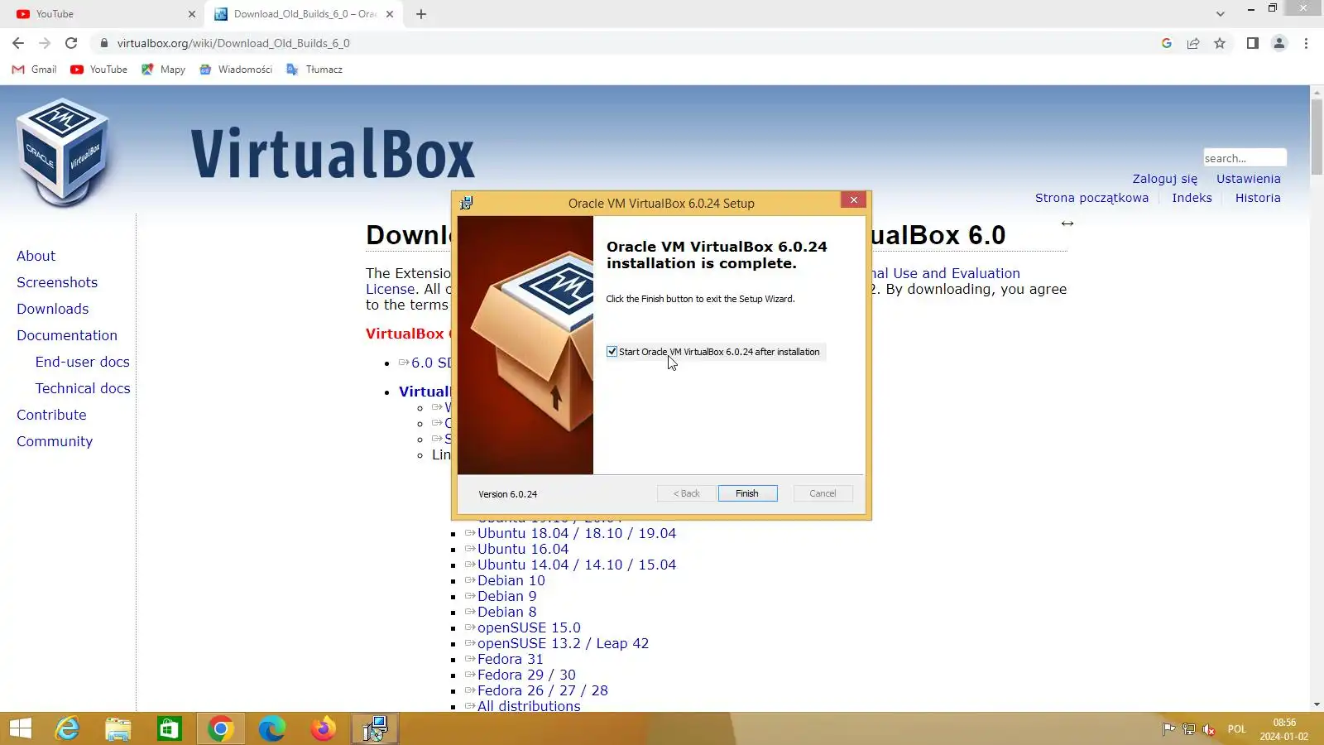The height and width of the screenshot is (745, 1324).
Task: Go back one page in Chrome
Action: (18, 43)
